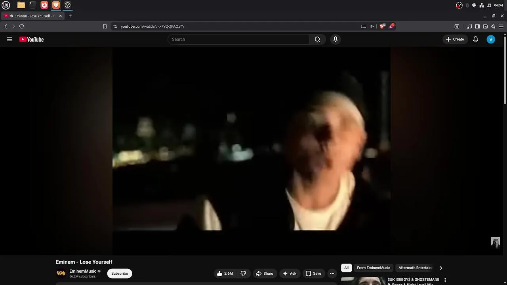Click the Create button
507x285 pixels.
(x=455, y=39)
